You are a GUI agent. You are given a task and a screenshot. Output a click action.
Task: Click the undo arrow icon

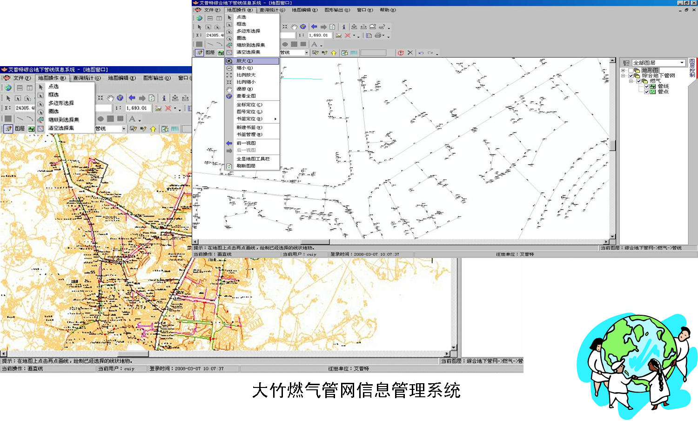[421, 53]
